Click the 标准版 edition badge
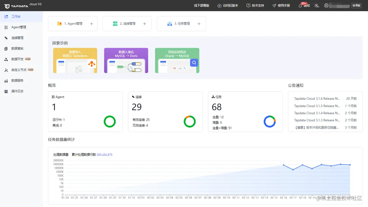The image size is (368, 207). click(x=356, y=5)
